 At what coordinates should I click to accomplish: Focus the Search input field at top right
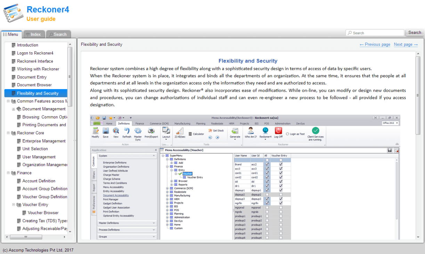[375, 33]
